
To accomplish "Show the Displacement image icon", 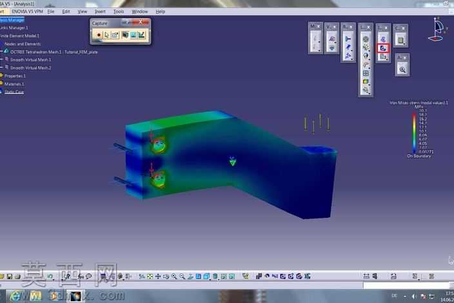I will point(383,57).
